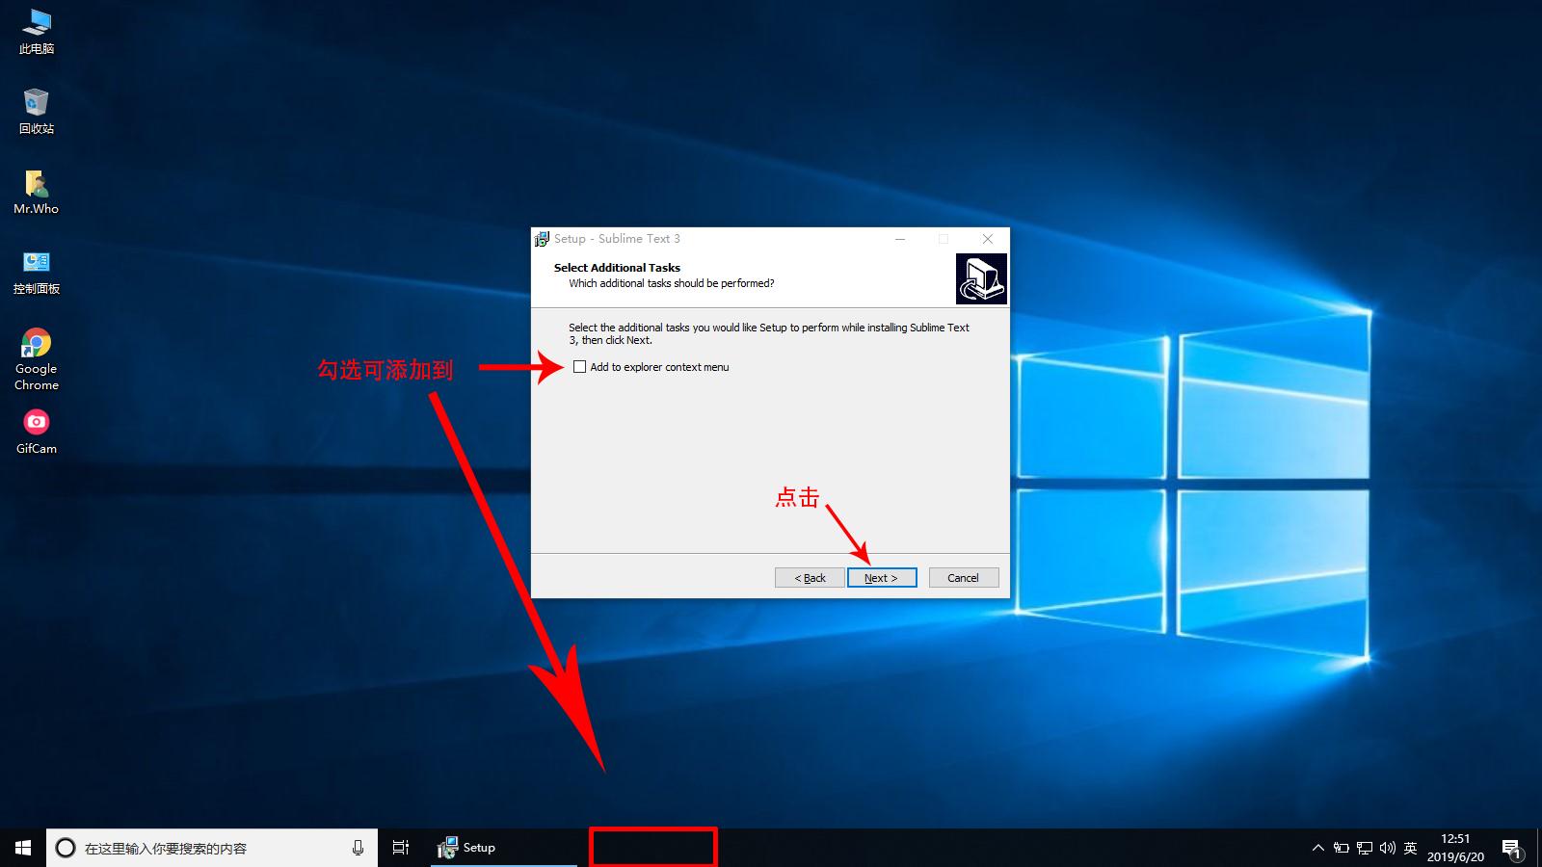
Task: Click the Cortana search circle icon
Action: tap(66, 848)
